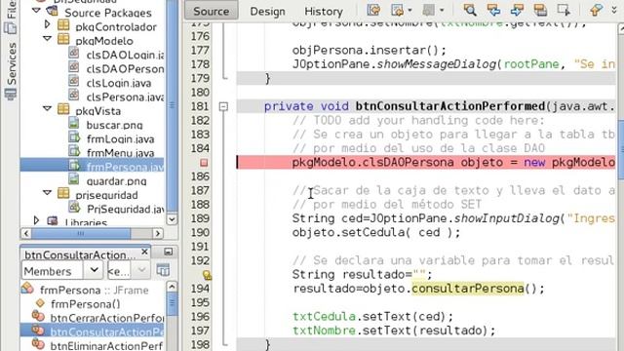Toggle Rectangular Selection toolbar icon
This screenshot has height=351, width=624.
point(564,11)
